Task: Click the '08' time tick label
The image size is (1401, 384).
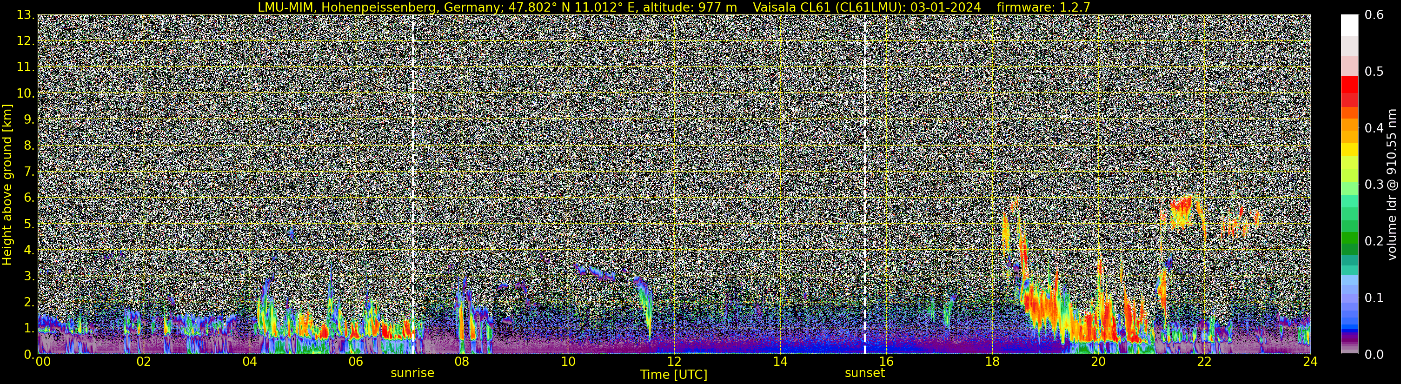Action: coord(462,362)
